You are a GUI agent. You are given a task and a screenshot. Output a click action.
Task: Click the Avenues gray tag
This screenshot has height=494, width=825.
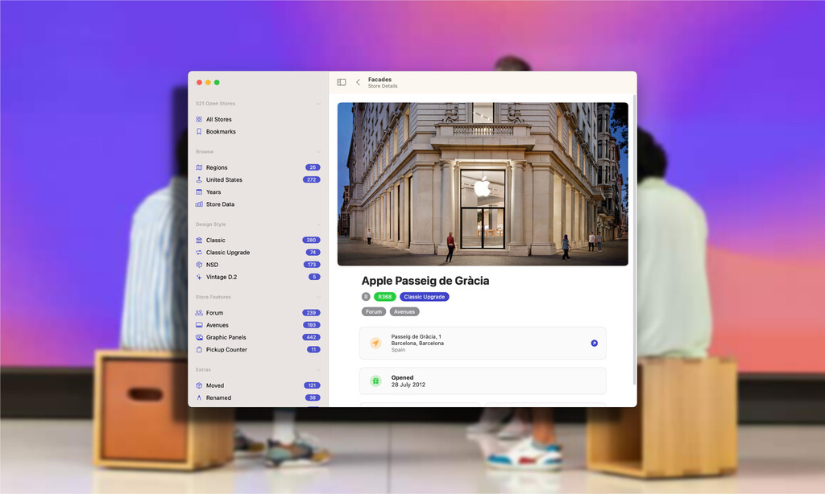coord(404,311)
